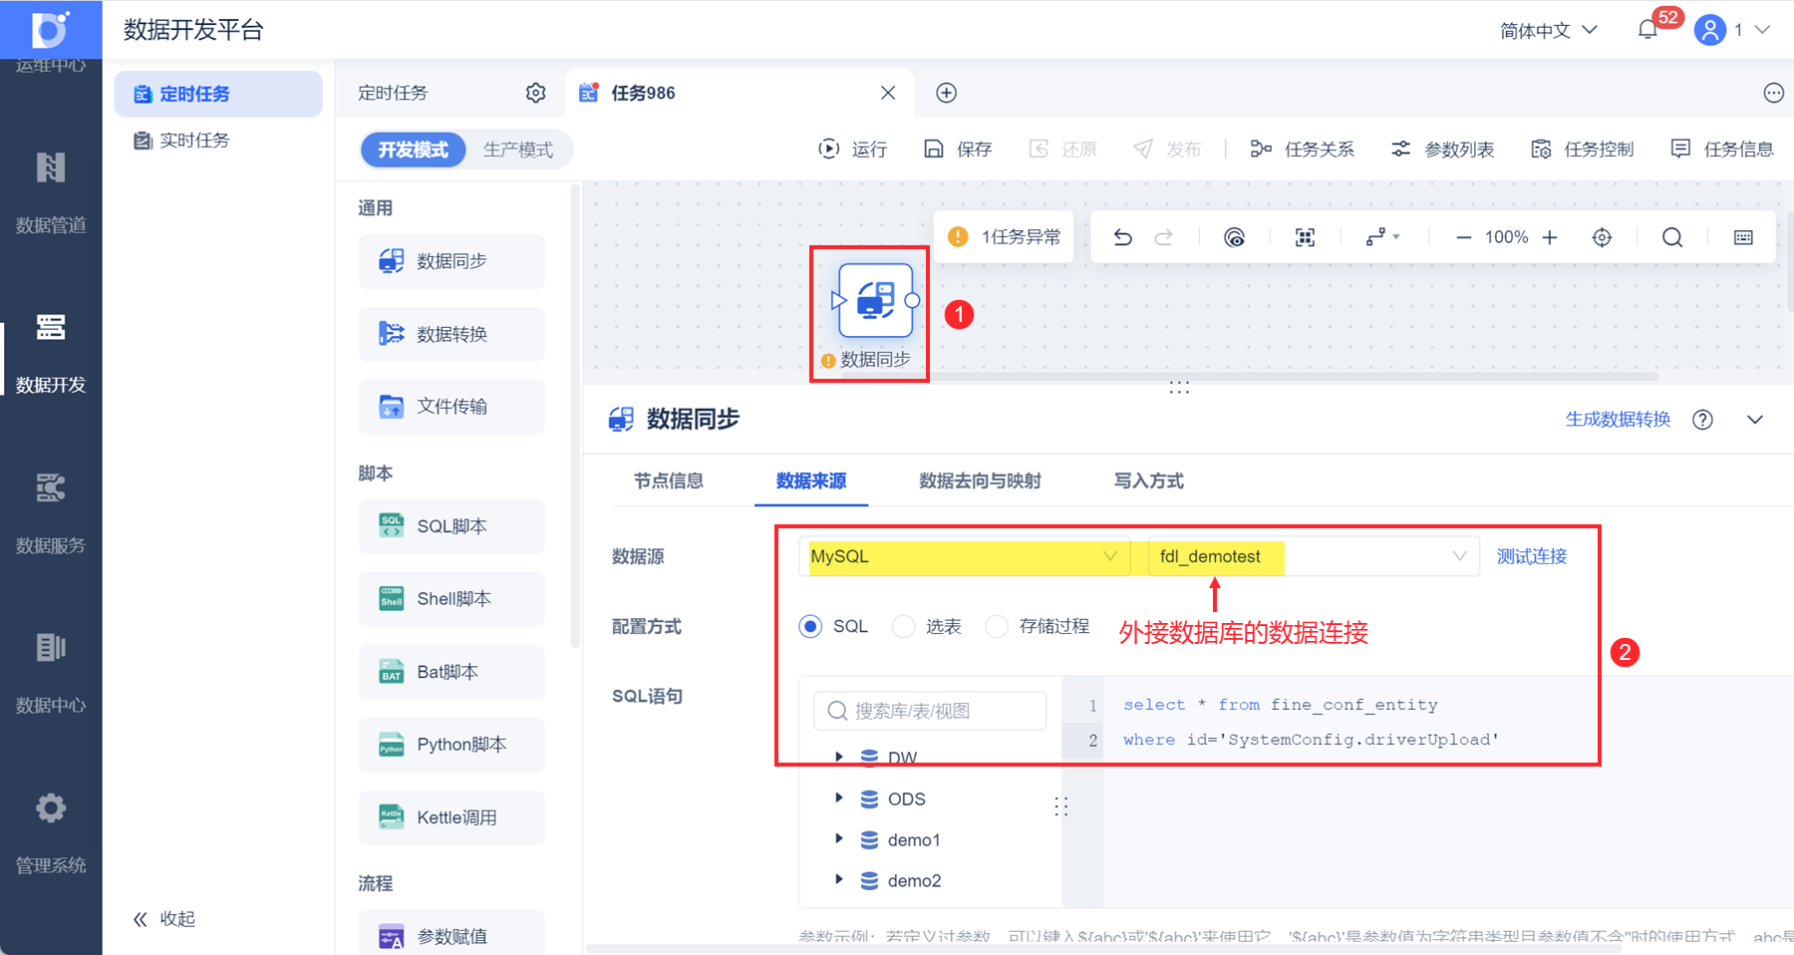The width and height of the screenshot is (1794, 955).
Task: Expand the ODS database tree node
Action: click(x=839, y=798)
